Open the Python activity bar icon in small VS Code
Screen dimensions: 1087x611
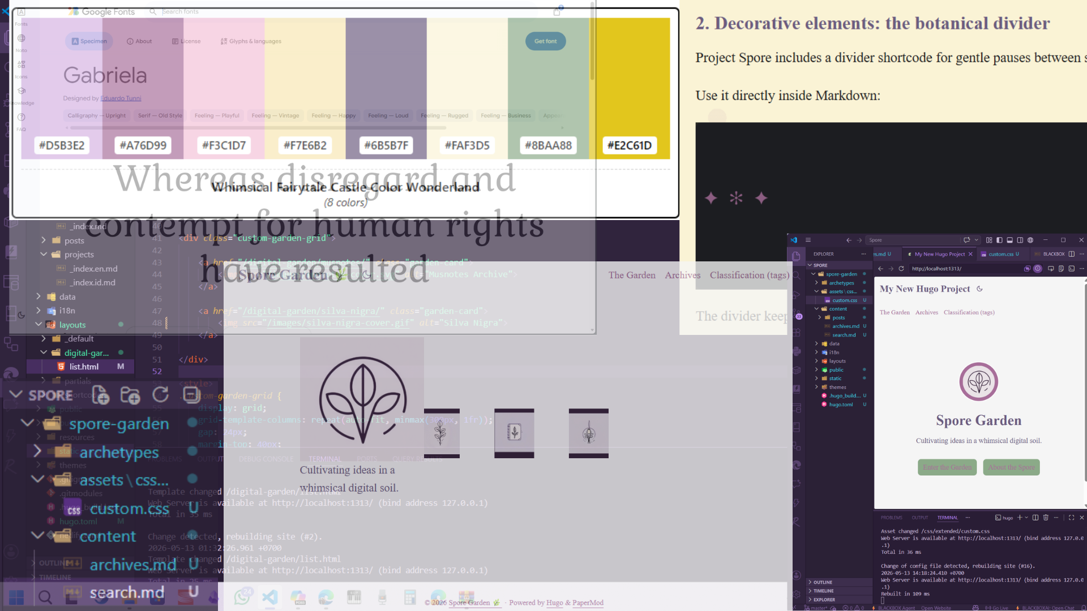tap(797, 351)
